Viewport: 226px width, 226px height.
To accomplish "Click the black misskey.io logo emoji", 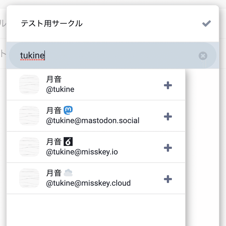I will (x=68, y=142).
